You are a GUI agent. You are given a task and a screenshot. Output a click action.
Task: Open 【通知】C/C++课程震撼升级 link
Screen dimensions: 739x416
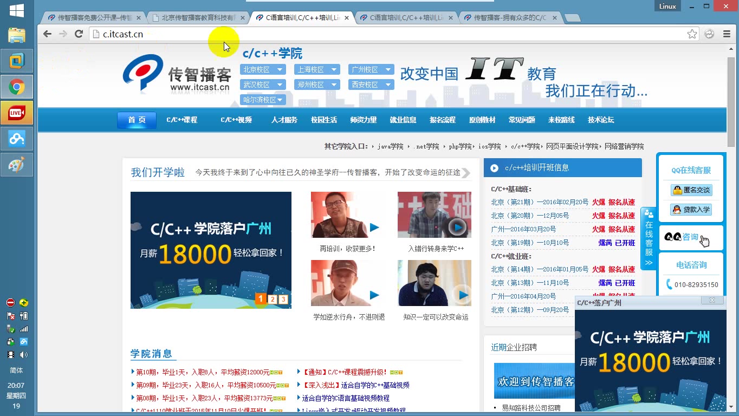(345, 372)
